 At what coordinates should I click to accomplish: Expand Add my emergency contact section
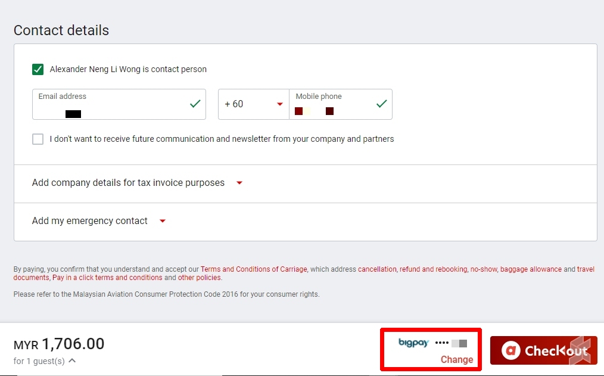(163, 221)
